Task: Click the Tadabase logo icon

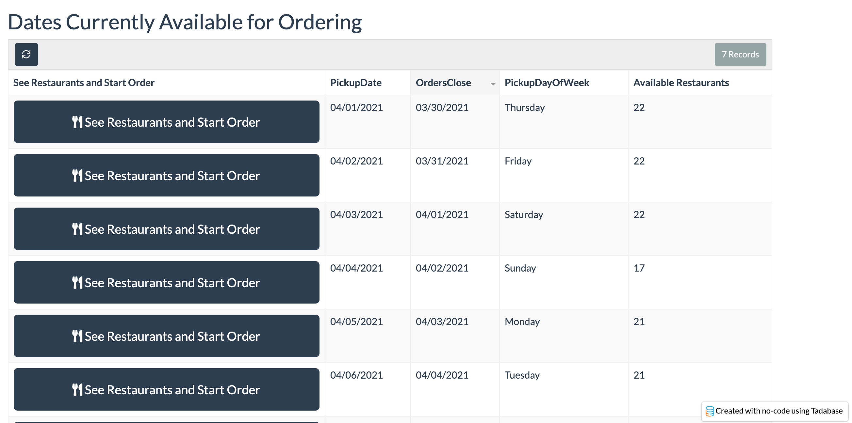Action: (x=710, y=411)
